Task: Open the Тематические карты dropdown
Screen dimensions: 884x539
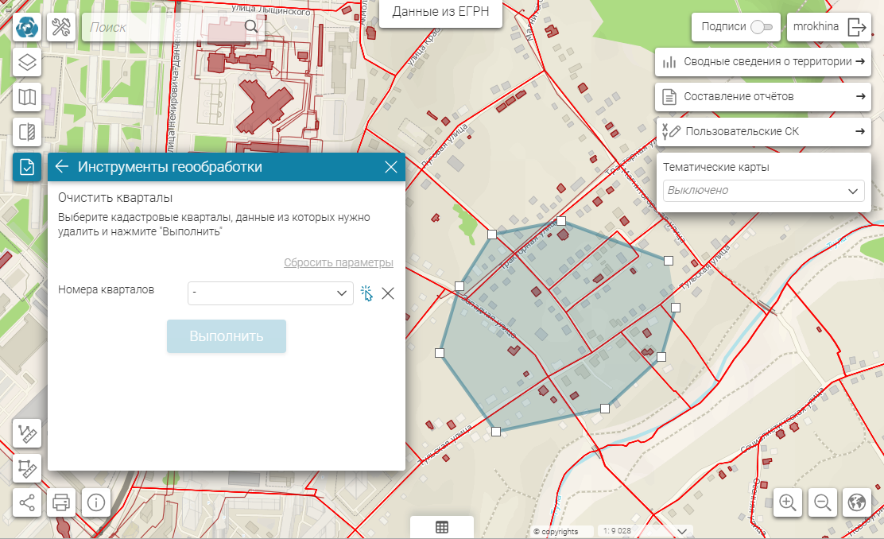Action: click(764, 191)
